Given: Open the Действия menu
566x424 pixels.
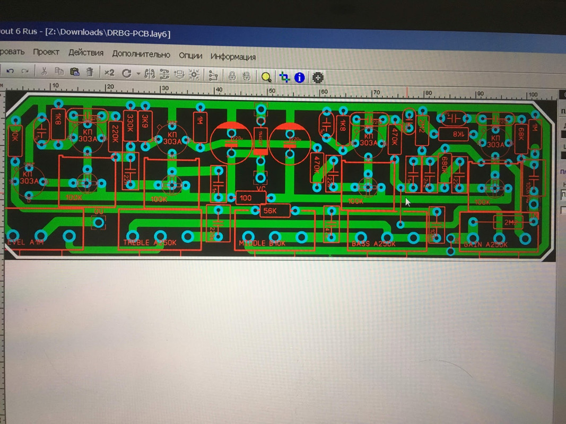Looking at the screenshot, I should click(86, 52).
